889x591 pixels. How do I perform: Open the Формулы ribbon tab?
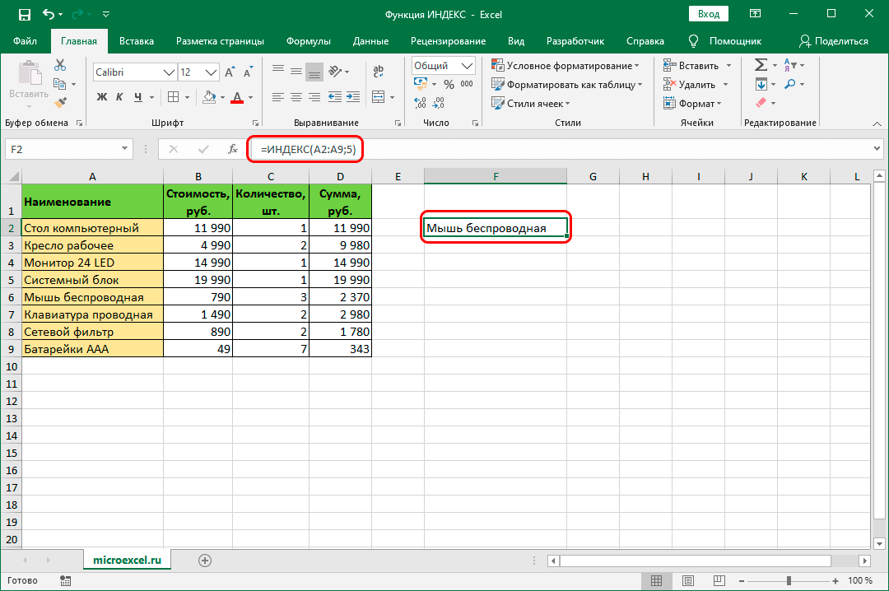coord(309,41)
